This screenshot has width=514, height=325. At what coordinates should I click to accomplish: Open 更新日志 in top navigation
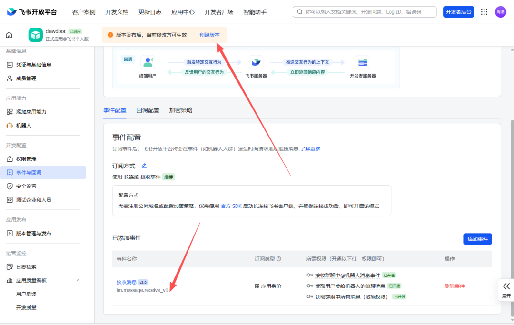tap(150, 12)
